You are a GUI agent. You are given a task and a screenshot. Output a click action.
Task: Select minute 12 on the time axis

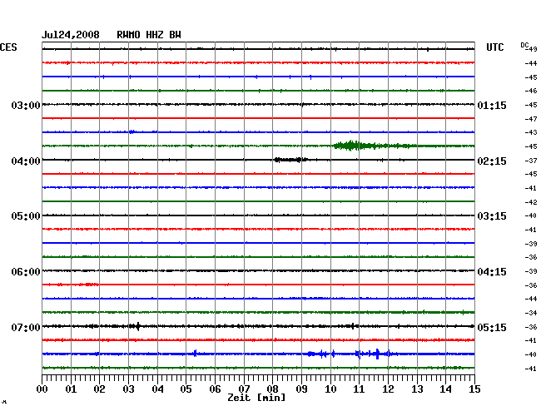tap(388, 389)
